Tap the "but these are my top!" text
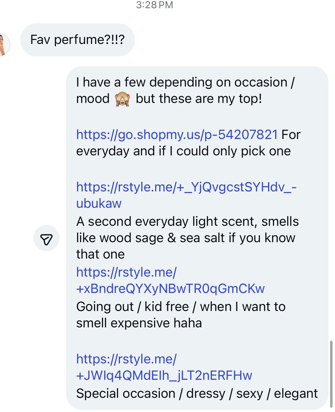335x412 pixels. pos(199,99)
